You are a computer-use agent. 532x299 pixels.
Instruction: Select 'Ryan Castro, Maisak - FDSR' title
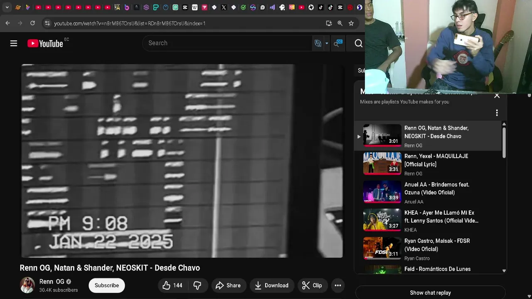click(437, 245)
